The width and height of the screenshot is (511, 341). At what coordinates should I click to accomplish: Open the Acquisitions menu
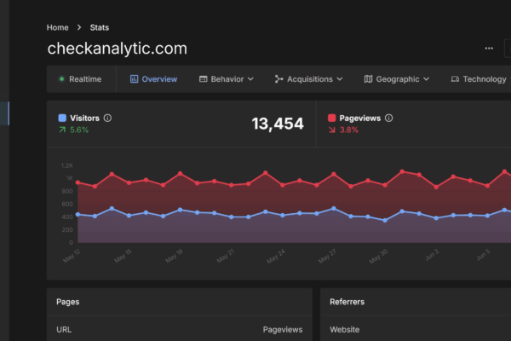pos(308,79)
